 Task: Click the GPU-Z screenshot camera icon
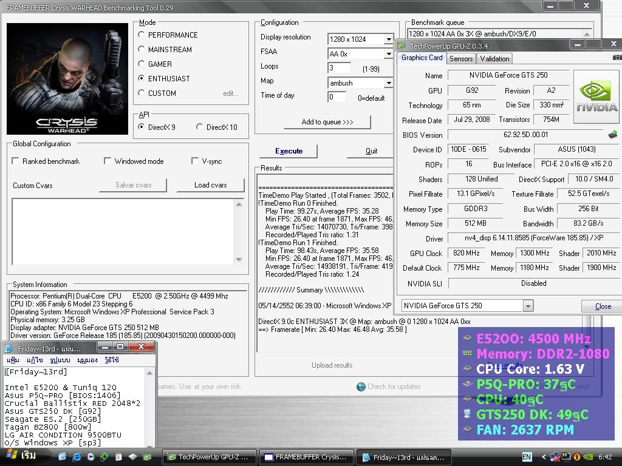pyautogui.click(x=617, y=58)
